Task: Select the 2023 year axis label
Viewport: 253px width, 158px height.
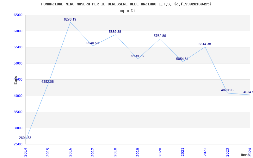Action: coord(227,152)
